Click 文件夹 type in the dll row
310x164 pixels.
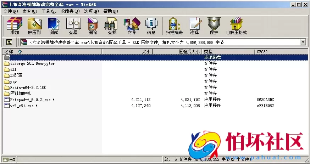coord(210,69)
